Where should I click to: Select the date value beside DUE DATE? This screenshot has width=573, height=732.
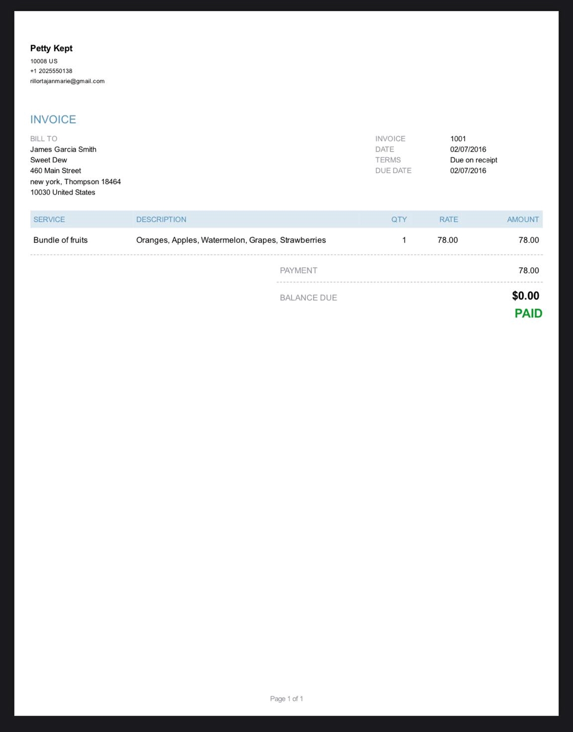(x=468, y=171)
